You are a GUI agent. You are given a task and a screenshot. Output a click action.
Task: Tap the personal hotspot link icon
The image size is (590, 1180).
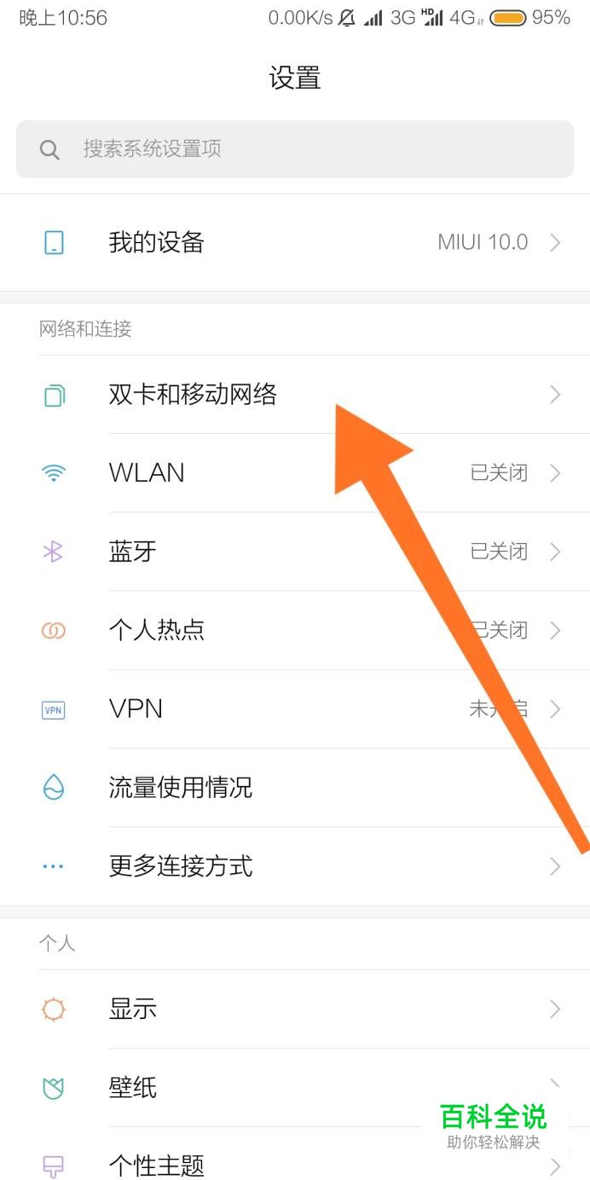click(x=54, y=630)
